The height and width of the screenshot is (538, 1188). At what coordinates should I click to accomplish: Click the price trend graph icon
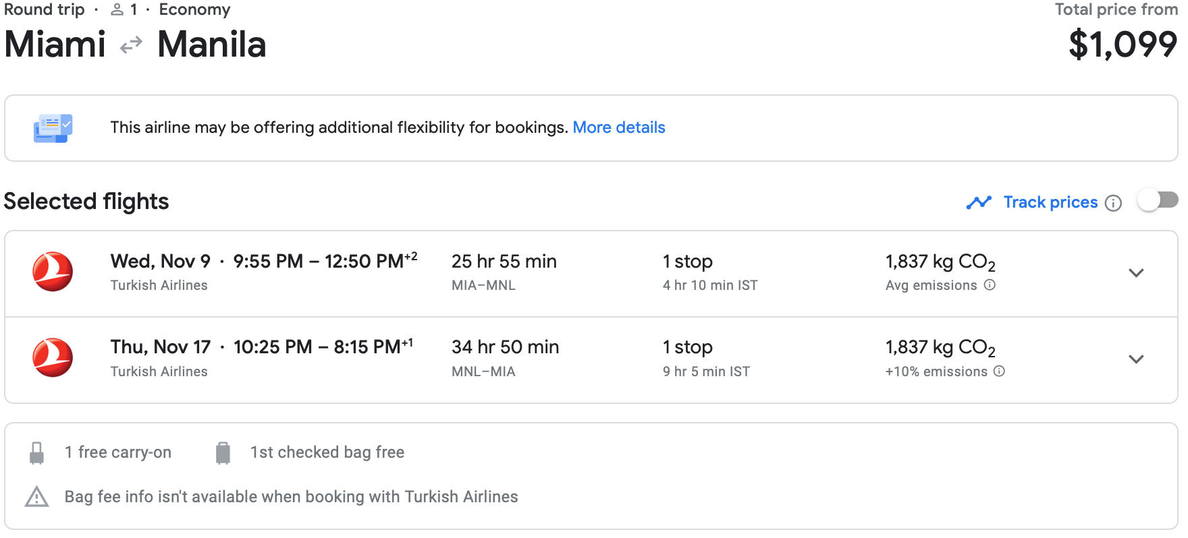point(979,202)
